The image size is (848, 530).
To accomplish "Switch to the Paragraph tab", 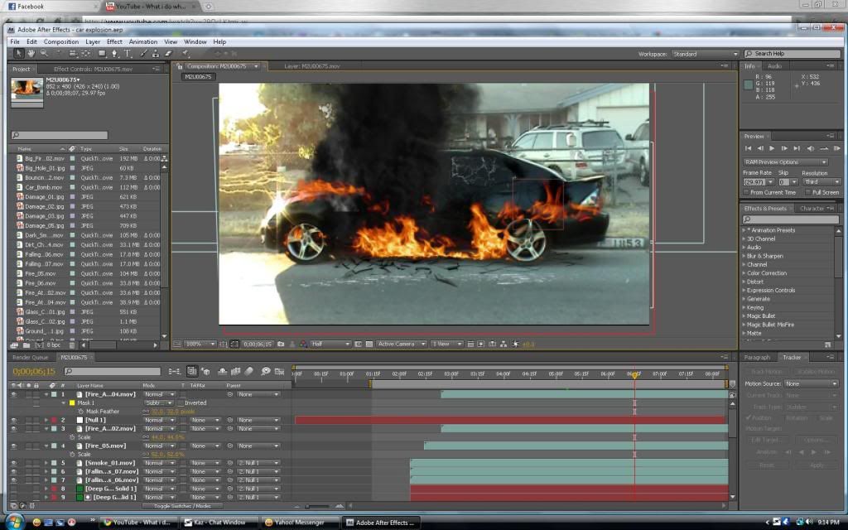I will click(757, 357).
